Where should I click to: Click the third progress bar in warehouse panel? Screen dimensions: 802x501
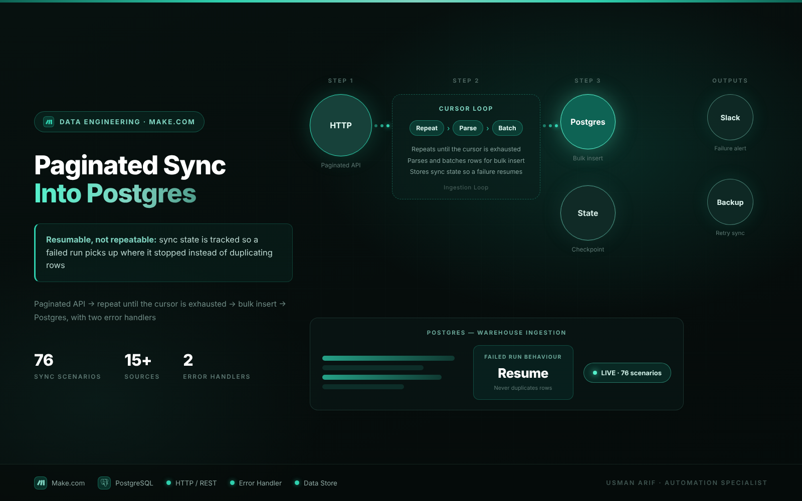[382, 377]
